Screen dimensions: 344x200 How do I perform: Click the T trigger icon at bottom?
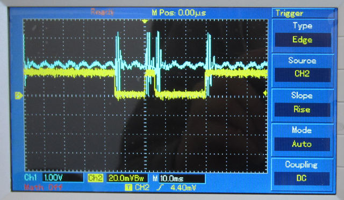tap(128, 188)
